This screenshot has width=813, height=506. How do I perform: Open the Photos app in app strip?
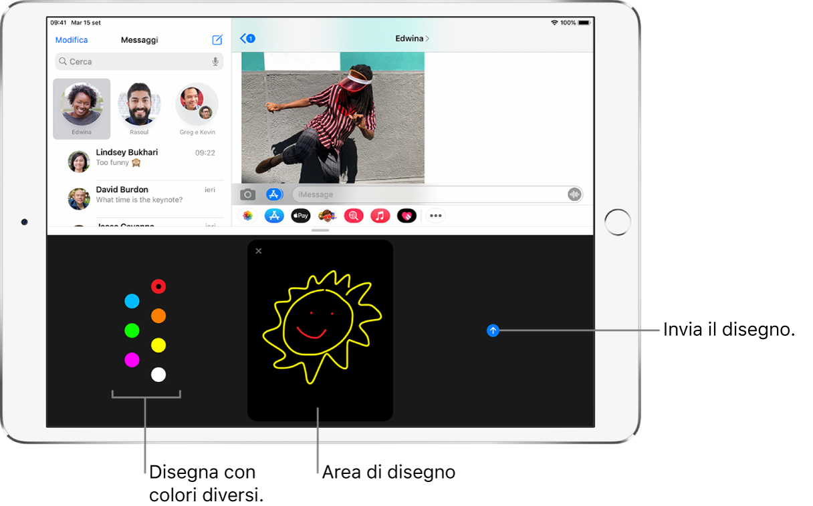[248, 216]
